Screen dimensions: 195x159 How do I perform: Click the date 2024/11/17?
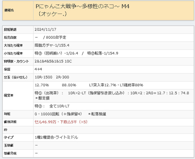(45, 30)
